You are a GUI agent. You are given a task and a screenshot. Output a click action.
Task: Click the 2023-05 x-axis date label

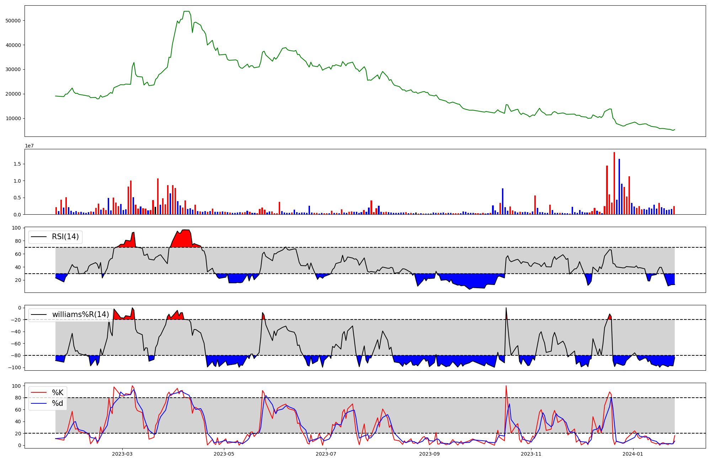pyautogui.click(x=224, y=454)
